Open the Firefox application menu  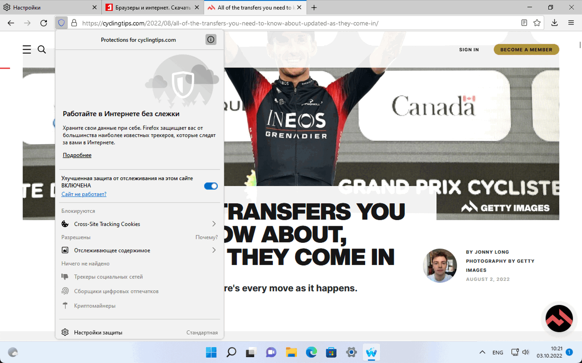click(571, 23)
